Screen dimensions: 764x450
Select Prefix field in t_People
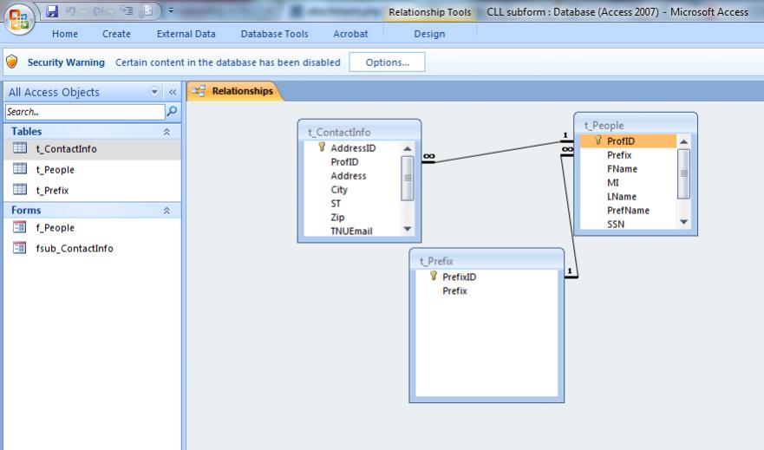click(619, 155)
